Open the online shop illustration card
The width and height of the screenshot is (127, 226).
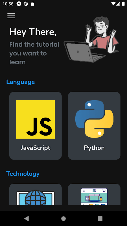point(94,194)
